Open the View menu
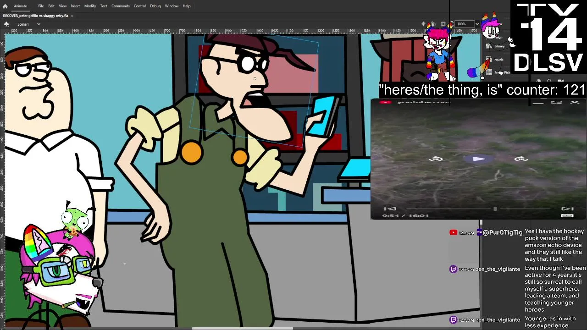This screenshot has height=330, width=587. coord(63,6)
